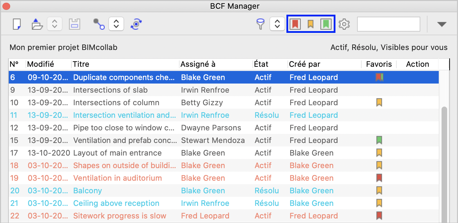The height and width of the screenshot is (223, 458).
Task: Open settings with the gear icon
Action: click(x=345, y=24)
